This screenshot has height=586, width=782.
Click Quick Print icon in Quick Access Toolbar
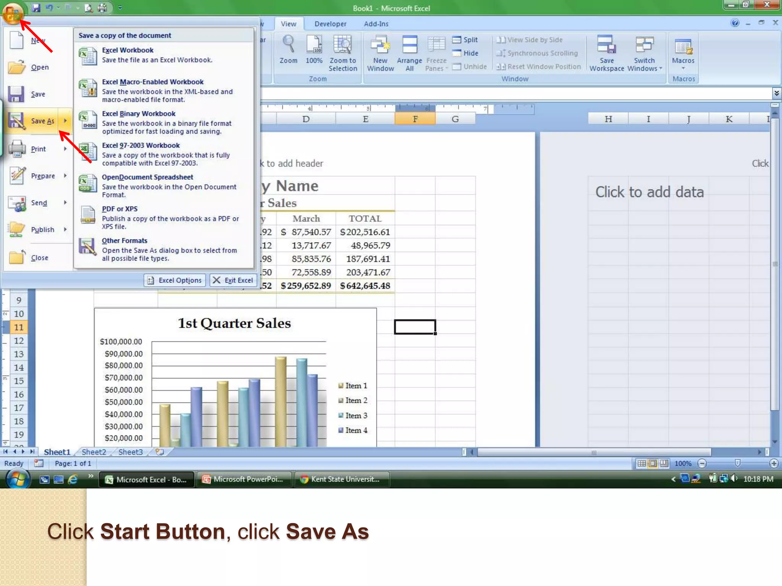103,8
